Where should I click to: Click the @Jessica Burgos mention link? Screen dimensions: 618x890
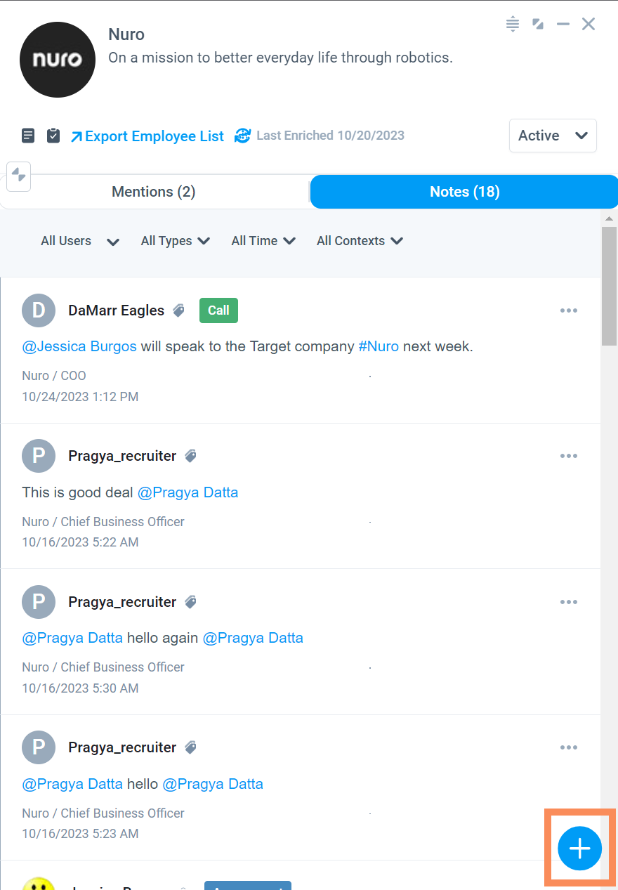pyautogui.click(x=79, y=346)
